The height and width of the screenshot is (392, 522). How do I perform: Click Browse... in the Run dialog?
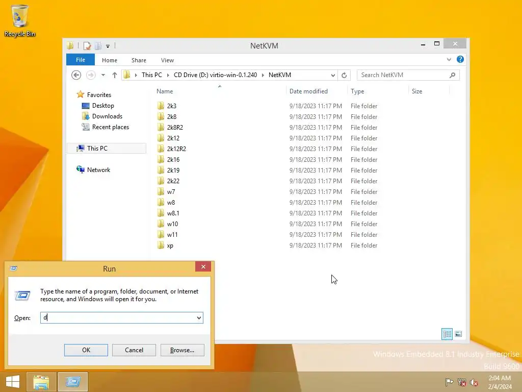point(182,350)
